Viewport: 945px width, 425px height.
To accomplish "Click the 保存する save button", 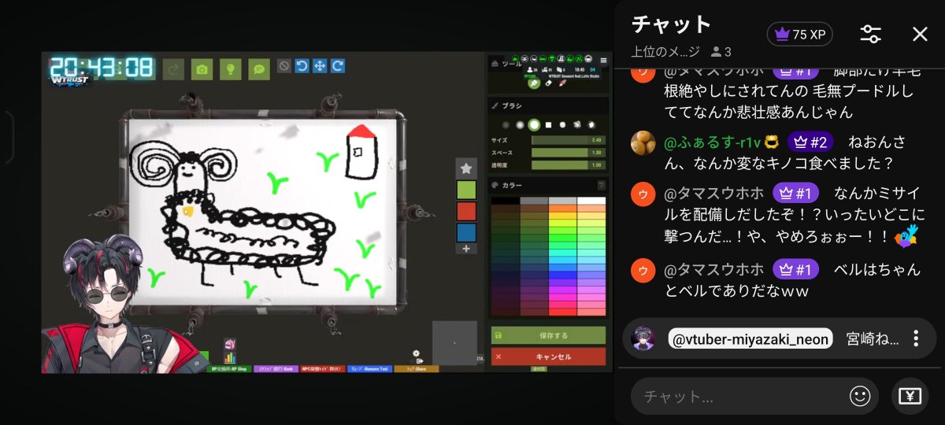I will pos(548,335).
